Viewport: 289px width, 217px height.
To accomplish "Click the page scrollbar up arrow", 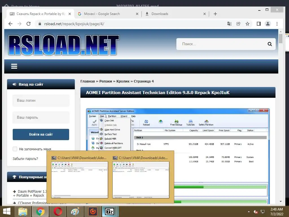I will [x=281, y=32].
